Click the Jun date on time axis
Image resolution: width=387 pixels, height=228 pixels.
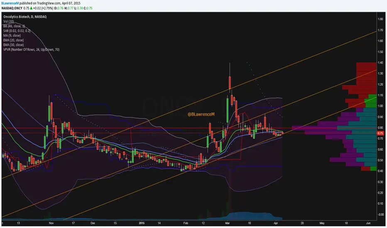click(x=368, y=223)
